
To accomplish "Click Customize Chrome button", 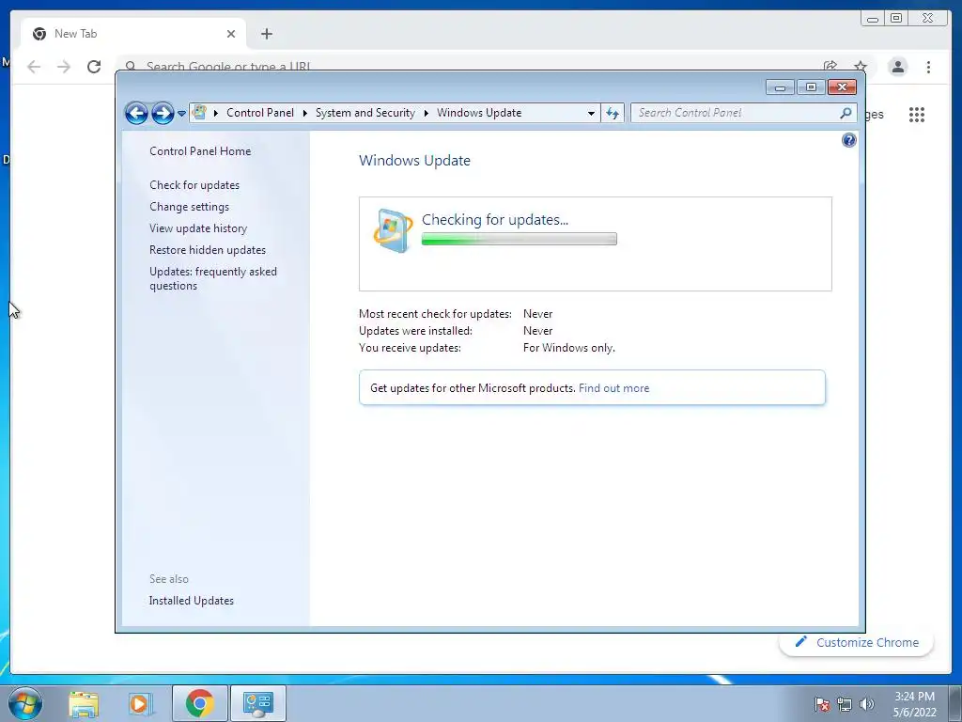I will pos(857,642).
